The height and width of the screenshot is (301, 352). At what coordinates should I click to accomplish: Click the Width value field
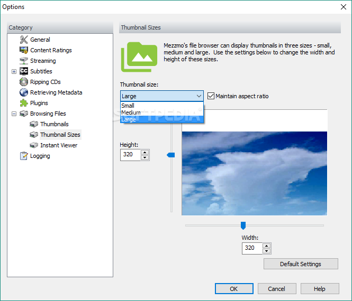tap(252, 248)
